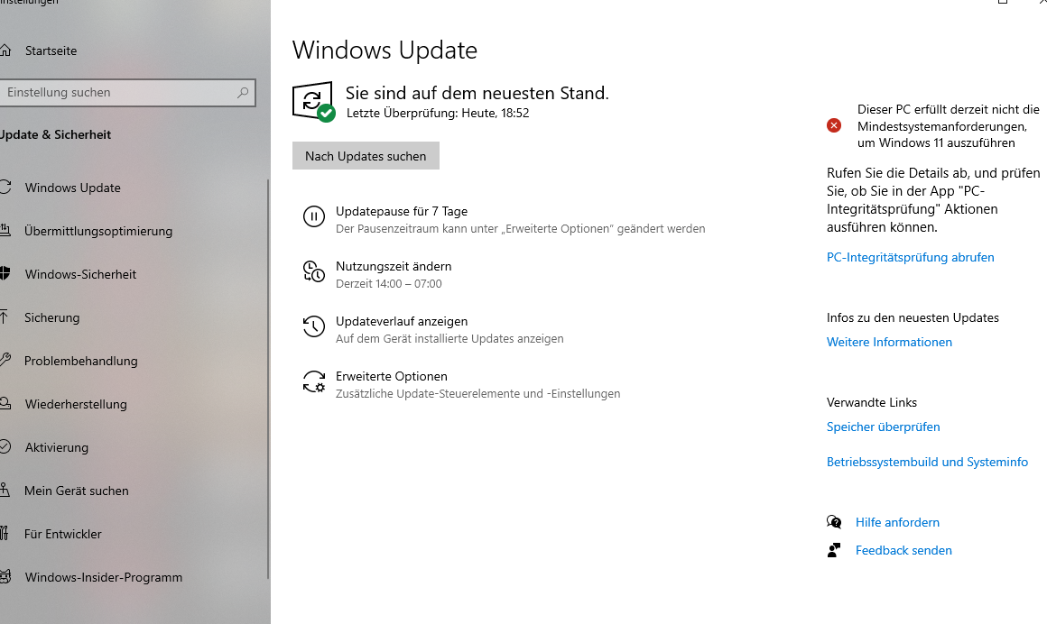Open the Startseite page
Image resolution: width=1047 pixels, height=624 pixels.
(51, 50)
